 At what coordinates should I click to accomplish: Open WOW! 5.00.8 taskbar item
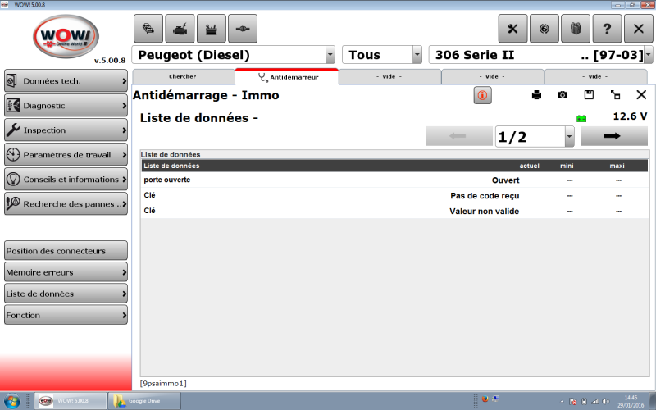pyautogui.click(x=70, y=401)
